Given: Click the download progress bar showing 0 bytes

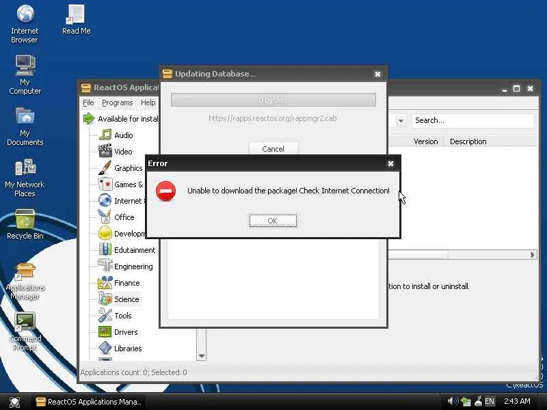Looking at the screenshot, I should point(273,100).
